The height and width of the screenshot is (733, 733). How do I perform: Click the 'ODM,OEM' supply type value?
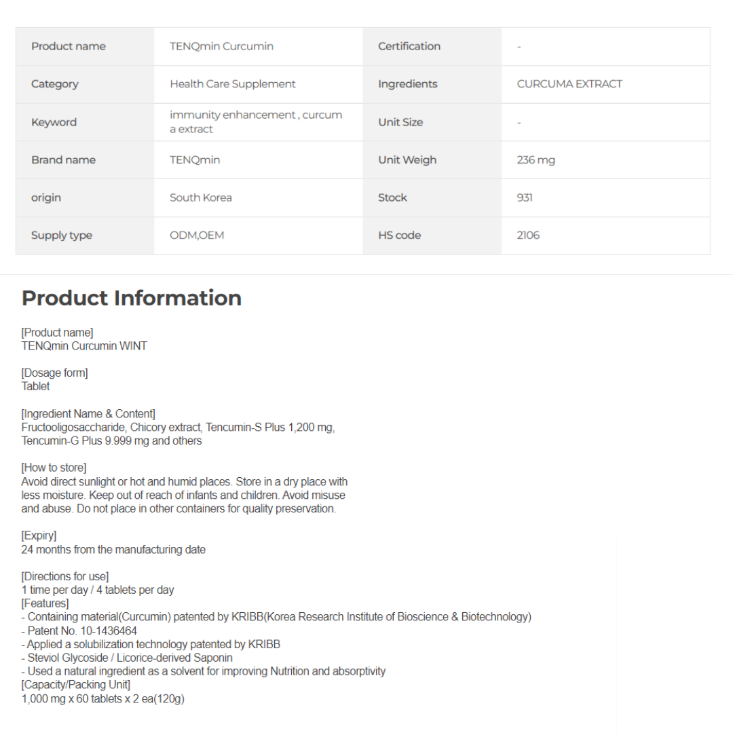[x=197, y=236]
